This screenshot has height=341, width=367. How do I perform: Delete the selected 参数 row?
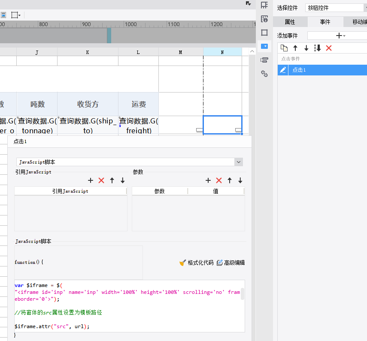pyautogui.click(x=219, y=180)
